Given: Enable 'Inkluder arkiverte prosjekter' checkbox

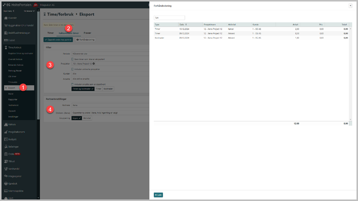Looking at the screenshot, I should (72, 69).
